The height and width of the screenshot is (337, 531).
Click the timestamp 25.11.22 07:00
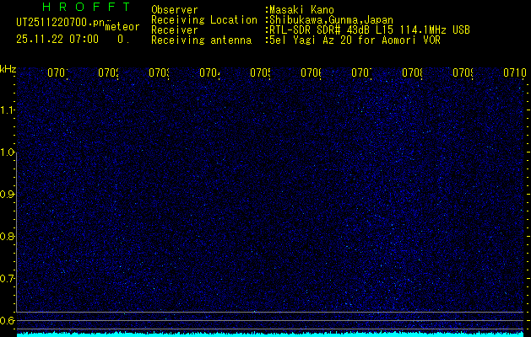(x=57, y=40)
